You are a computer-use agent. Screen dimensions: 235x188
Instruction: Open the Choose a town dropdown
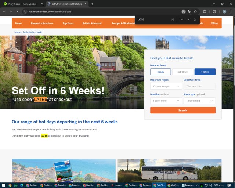click(199, 86)
